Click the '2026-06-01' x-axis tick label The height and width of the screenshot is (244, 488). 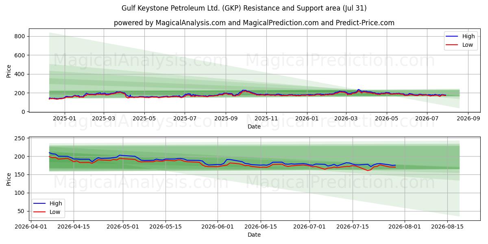218,227
